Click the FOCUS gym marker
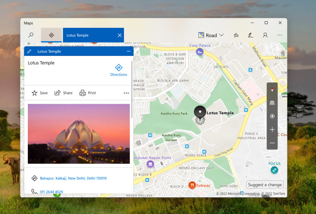316x214 pixels. pos(274,170)
